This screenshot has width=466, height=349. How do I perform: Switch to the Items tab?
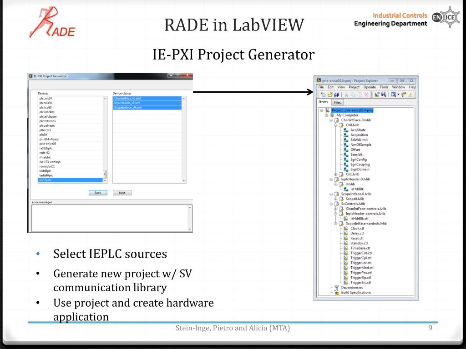[x=324, y=102]
